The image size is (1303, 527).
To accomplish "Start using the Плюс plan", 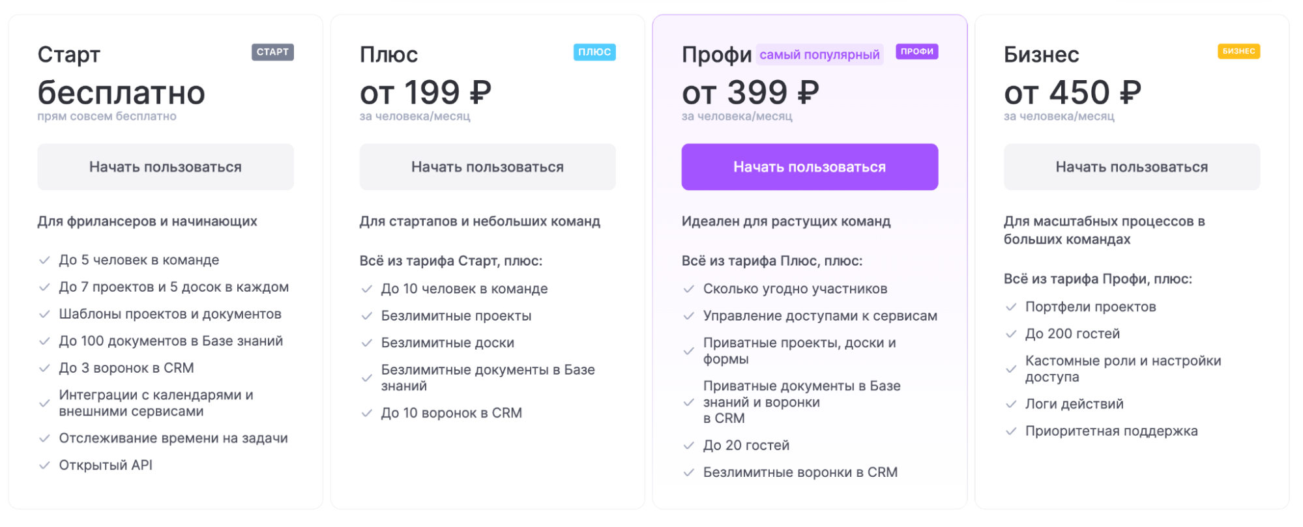I will (x=488, y=167).
